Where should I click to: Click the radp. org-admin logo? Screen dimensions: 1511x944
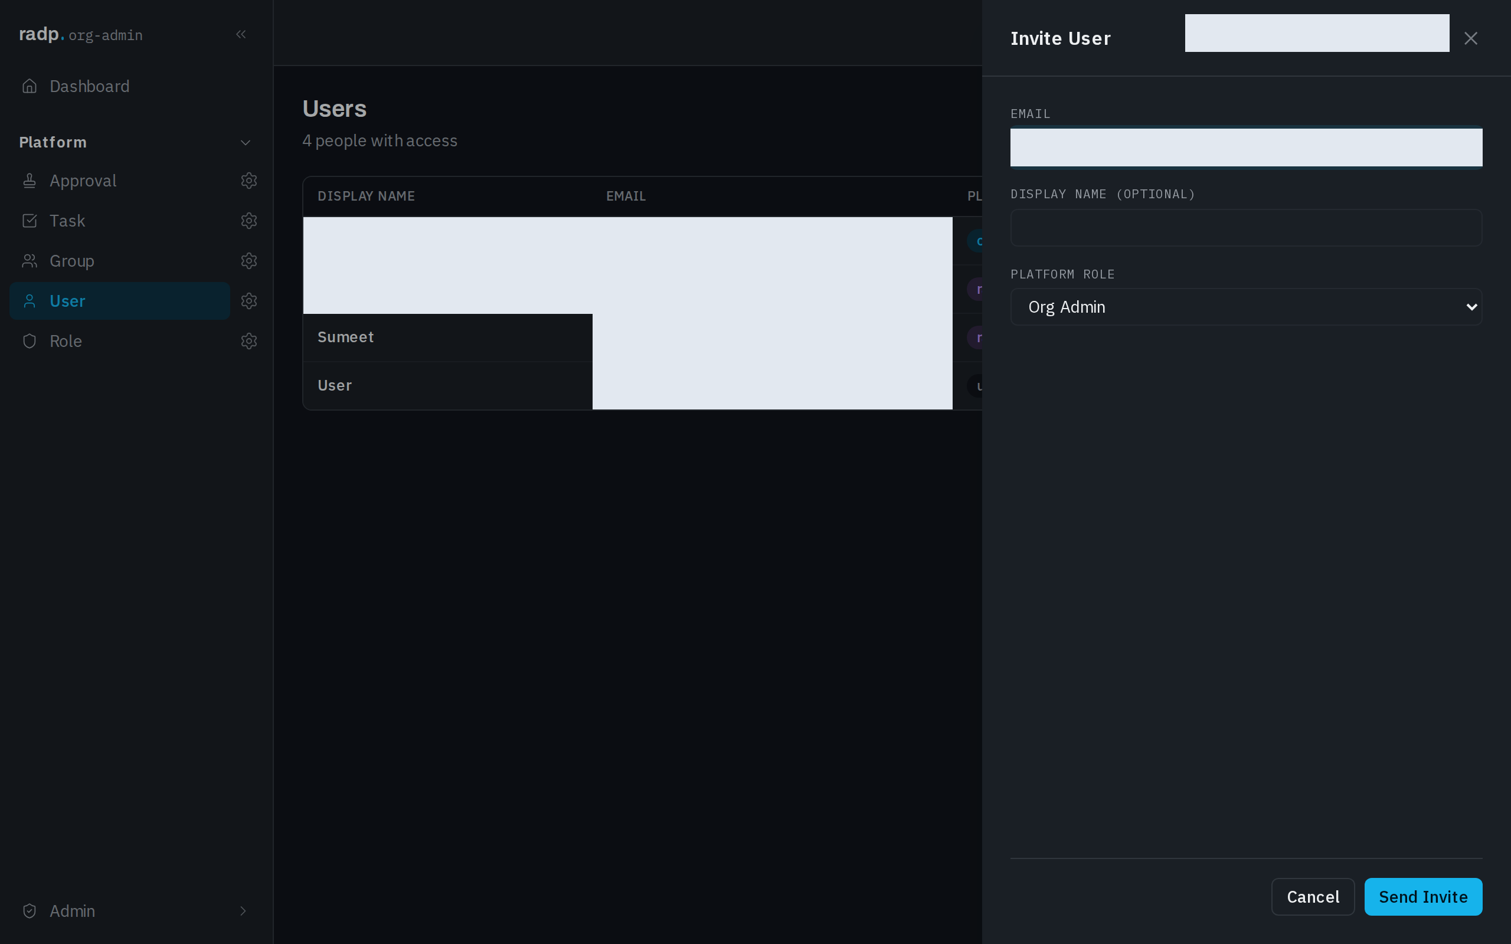pyautogui.click(x=80, y=34)
